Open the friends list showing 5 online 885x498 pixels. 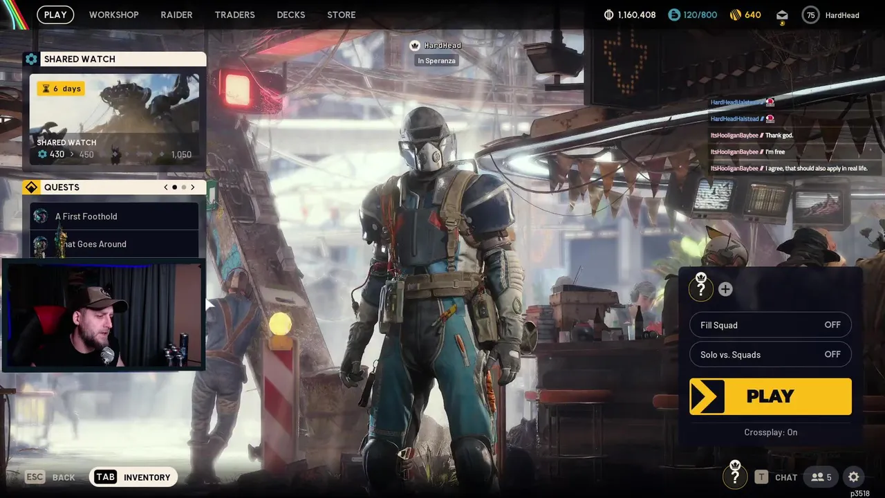[x=821, y=477]
